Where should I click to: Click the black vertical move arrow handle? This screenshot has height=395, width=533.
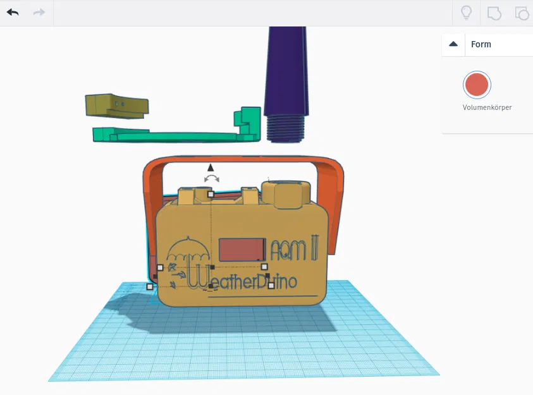[211, 169]
